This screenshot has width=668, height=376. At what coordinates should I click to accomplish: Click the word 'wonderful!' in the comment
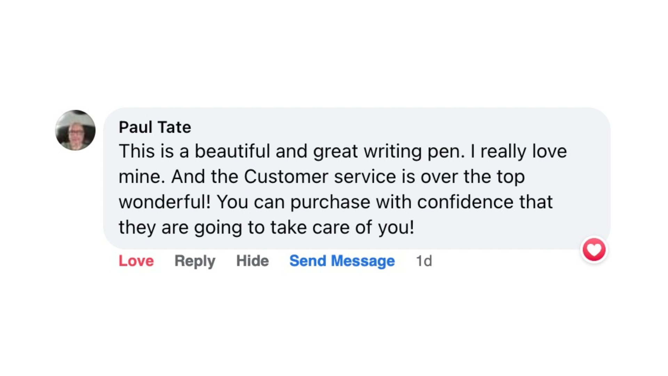(165, 202)
